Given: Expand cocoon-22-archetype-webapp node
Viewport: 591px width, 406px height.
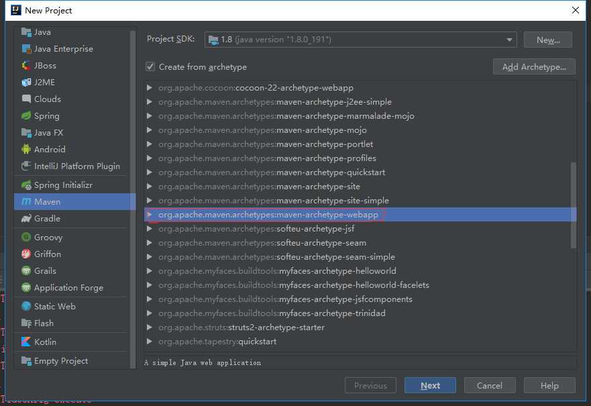Looking at the screenshot, I should tap(149, 88).
